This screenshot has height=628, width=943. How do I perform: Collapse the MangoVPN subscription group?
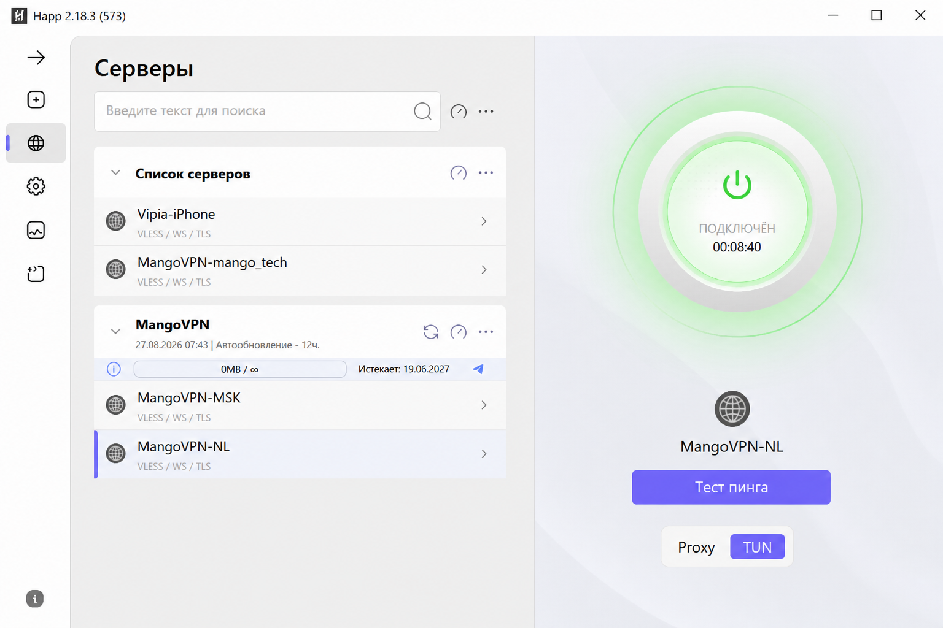click(x=115, y=332)
